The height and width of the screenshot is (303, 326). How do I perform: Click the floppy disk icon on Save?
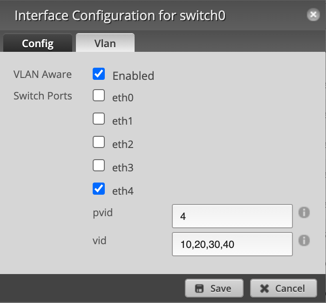[199, 289]
